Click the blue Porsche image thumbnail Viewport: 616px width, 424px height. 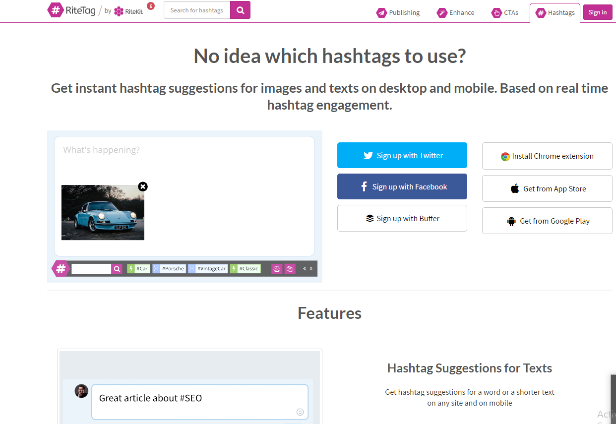[103, 213]
